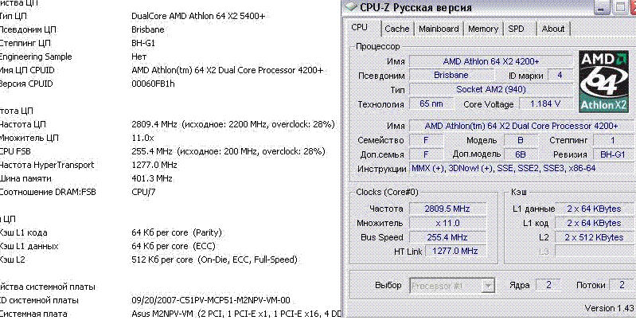Open the About tab
This screenshot has height=320, width=636.
coord(553,29)
